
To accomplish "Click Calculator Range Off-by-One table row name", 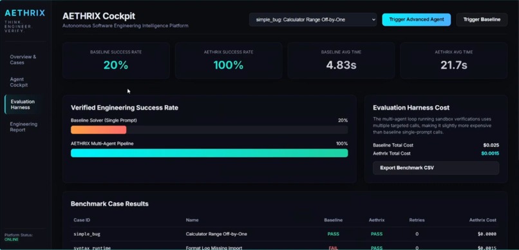I will (216, 234).
